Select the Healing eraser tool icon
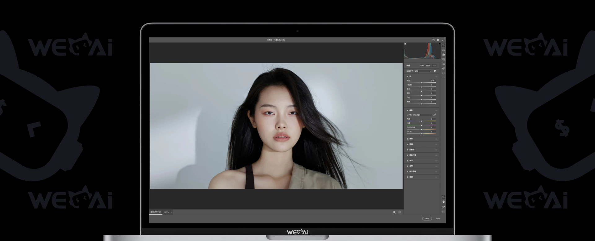Screen dimensions: 595x241 443,54
